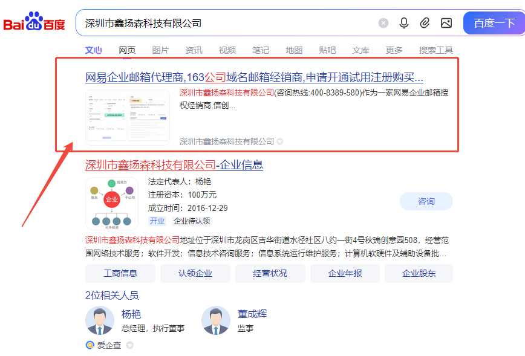Click the 注册资本: 100万元 text
The height and width of the screenshot is (356, 525).
182,195
